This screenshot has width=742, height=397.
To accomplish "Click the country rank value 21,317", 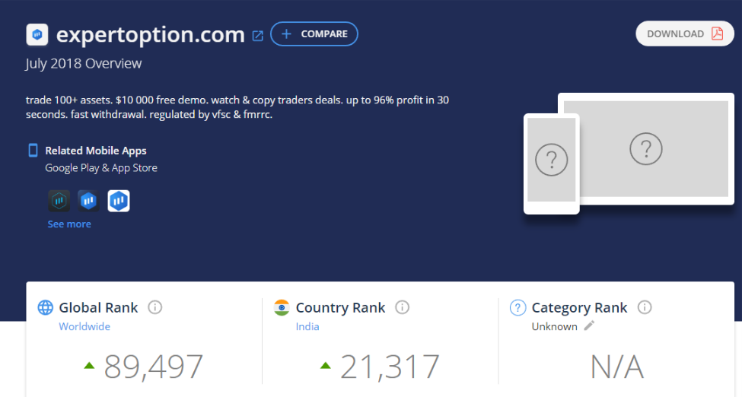I will coord(390,367).
